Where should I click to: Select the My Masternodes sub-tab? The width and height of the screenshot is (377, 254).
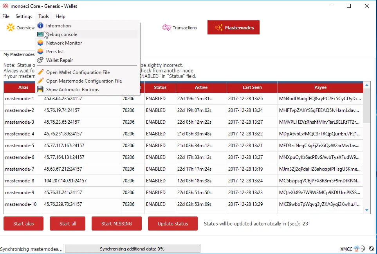pos(19,54)
